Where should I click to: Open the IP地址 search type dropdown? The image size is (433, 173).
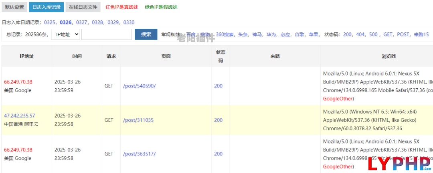click(66, 34)
